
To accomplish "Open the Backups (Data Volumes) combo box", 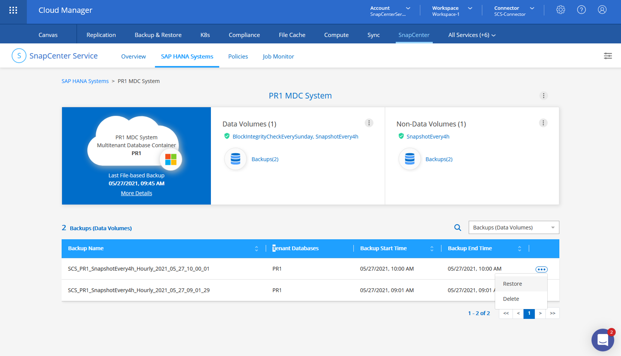I will [x=513, y=228].
